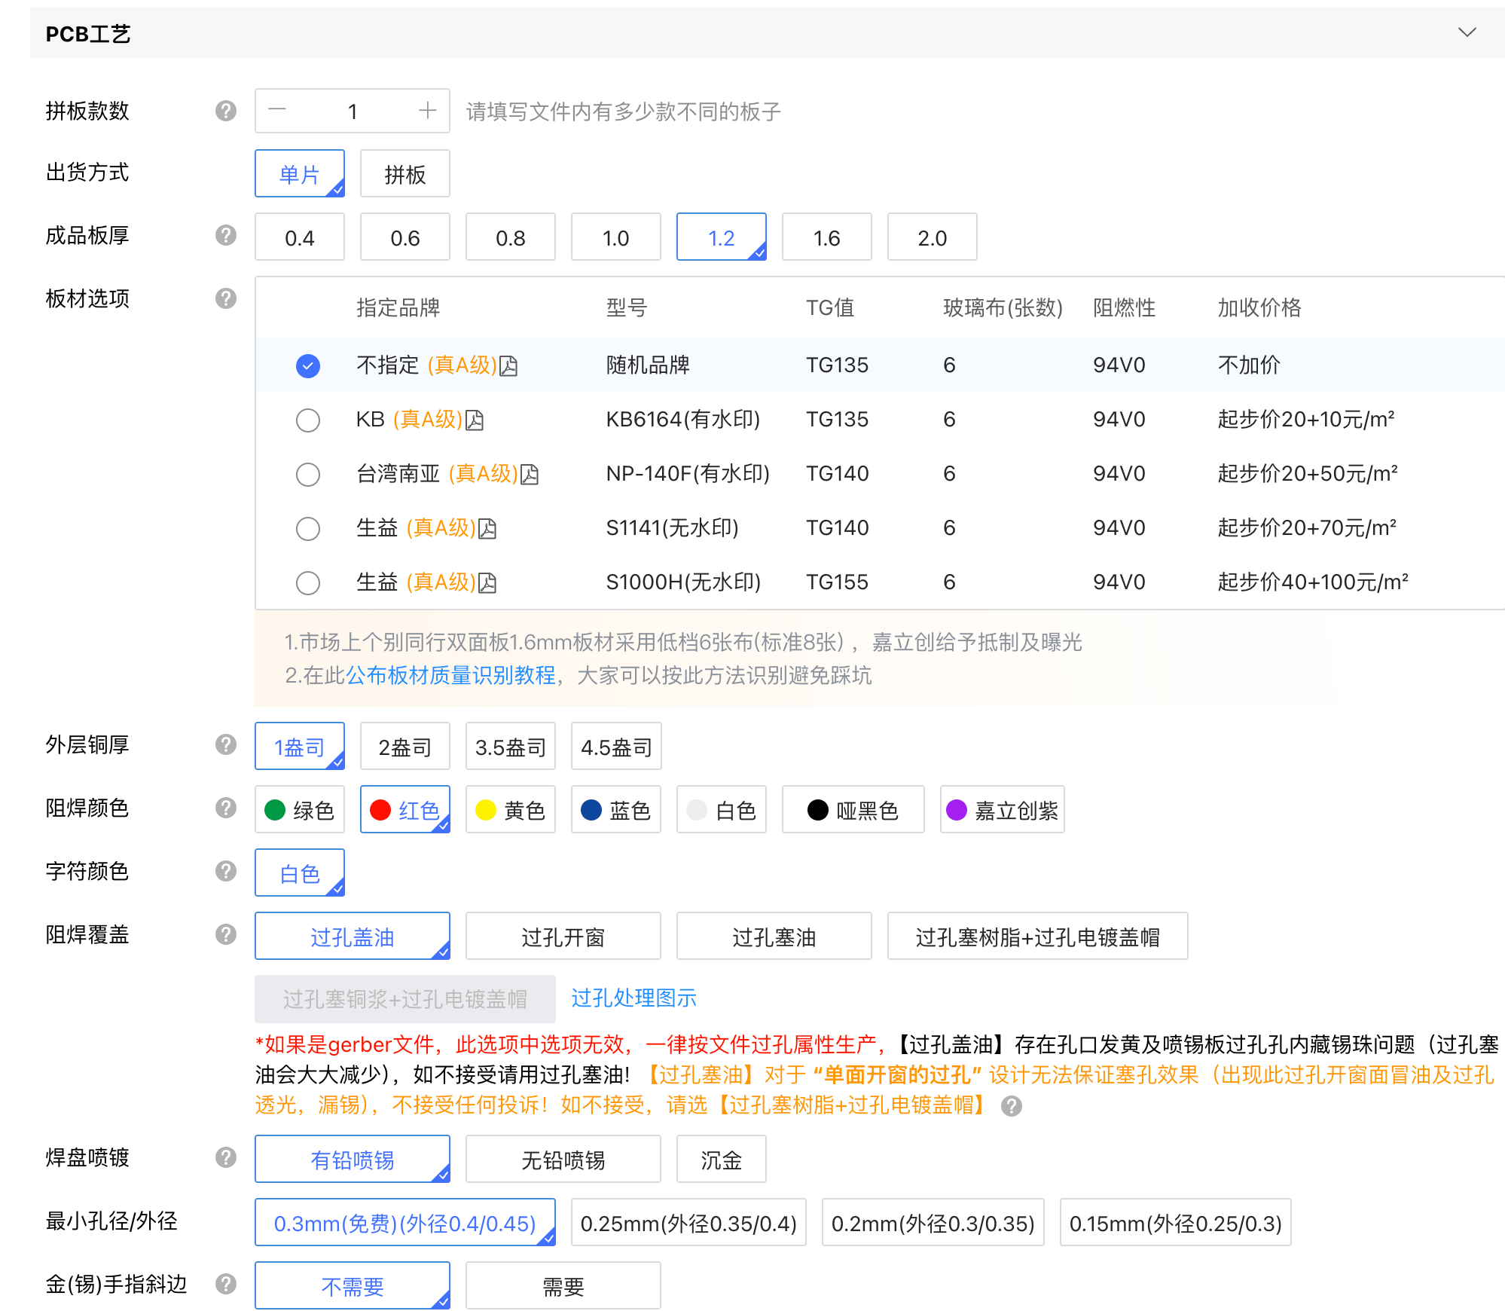This screenshot has height=1311, width=1505.
Task: Click help icon next to 焊盘喷镀
Action: pyautogui.click(x=225, y=1157)
